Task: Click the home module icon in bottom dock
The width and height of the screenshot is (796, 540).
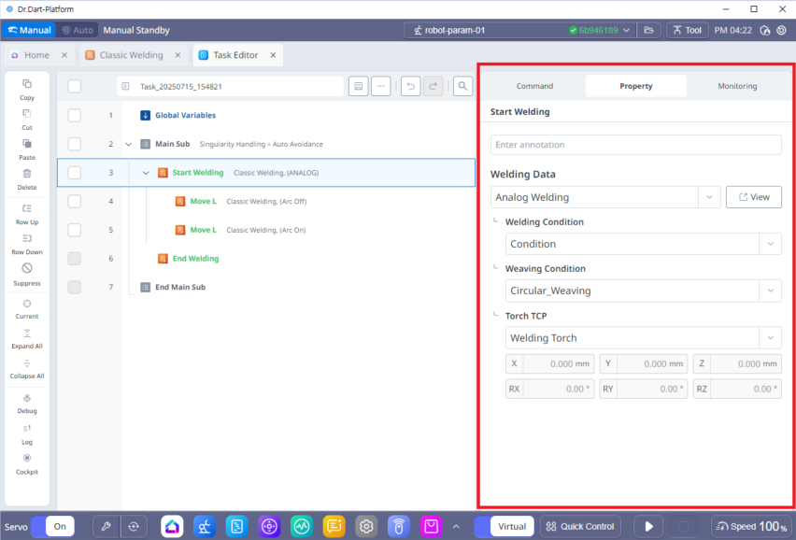Action: click(172, 526)
